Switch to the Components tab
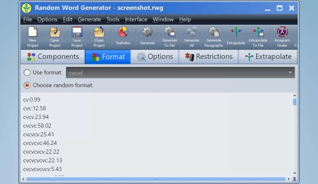This screenshot has width=318, height=184. coord(53,57)
